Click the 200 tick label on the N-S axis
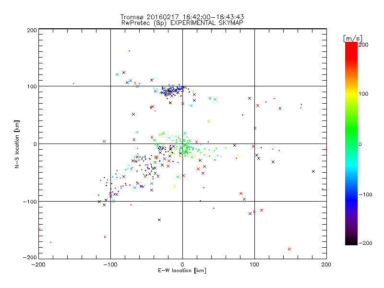 click(32, 30)
